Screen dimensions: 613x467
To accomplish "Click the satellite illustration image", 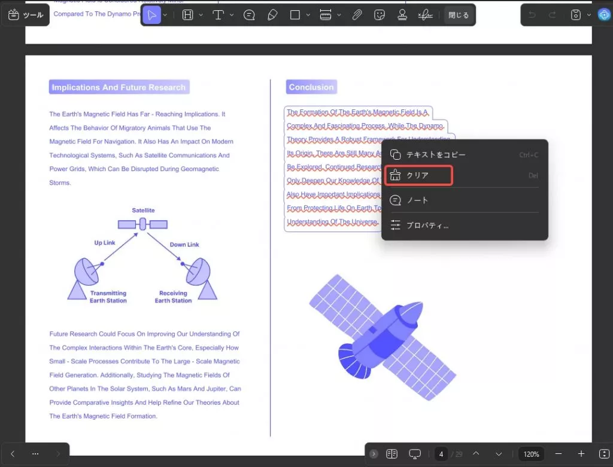I will (383, 337).
